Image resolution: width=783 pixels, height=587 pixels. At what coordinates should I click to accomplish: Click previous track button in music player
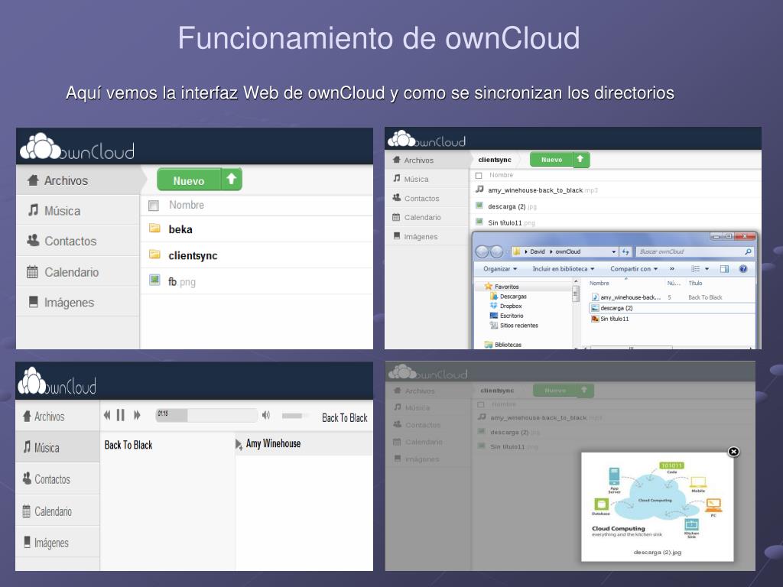pyautogui.click(x=107, y=415)
